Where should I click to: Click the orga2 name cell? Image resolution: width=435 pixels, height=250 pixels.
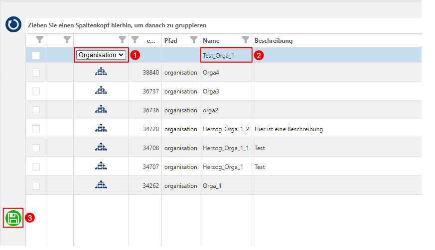(x=210, y=110)
